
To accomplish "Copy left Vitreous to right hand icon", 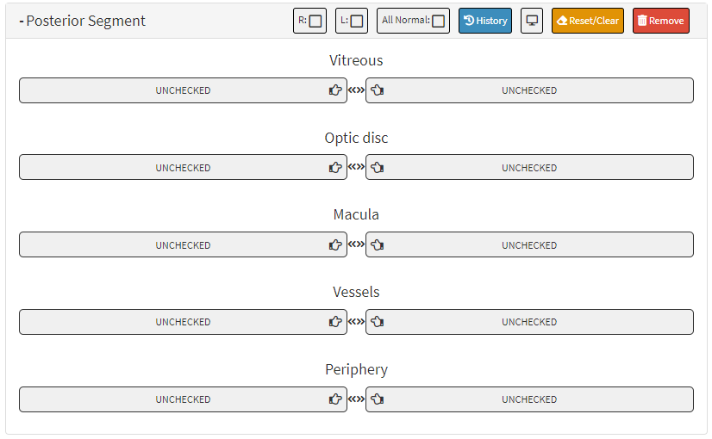I will (377, 90).
